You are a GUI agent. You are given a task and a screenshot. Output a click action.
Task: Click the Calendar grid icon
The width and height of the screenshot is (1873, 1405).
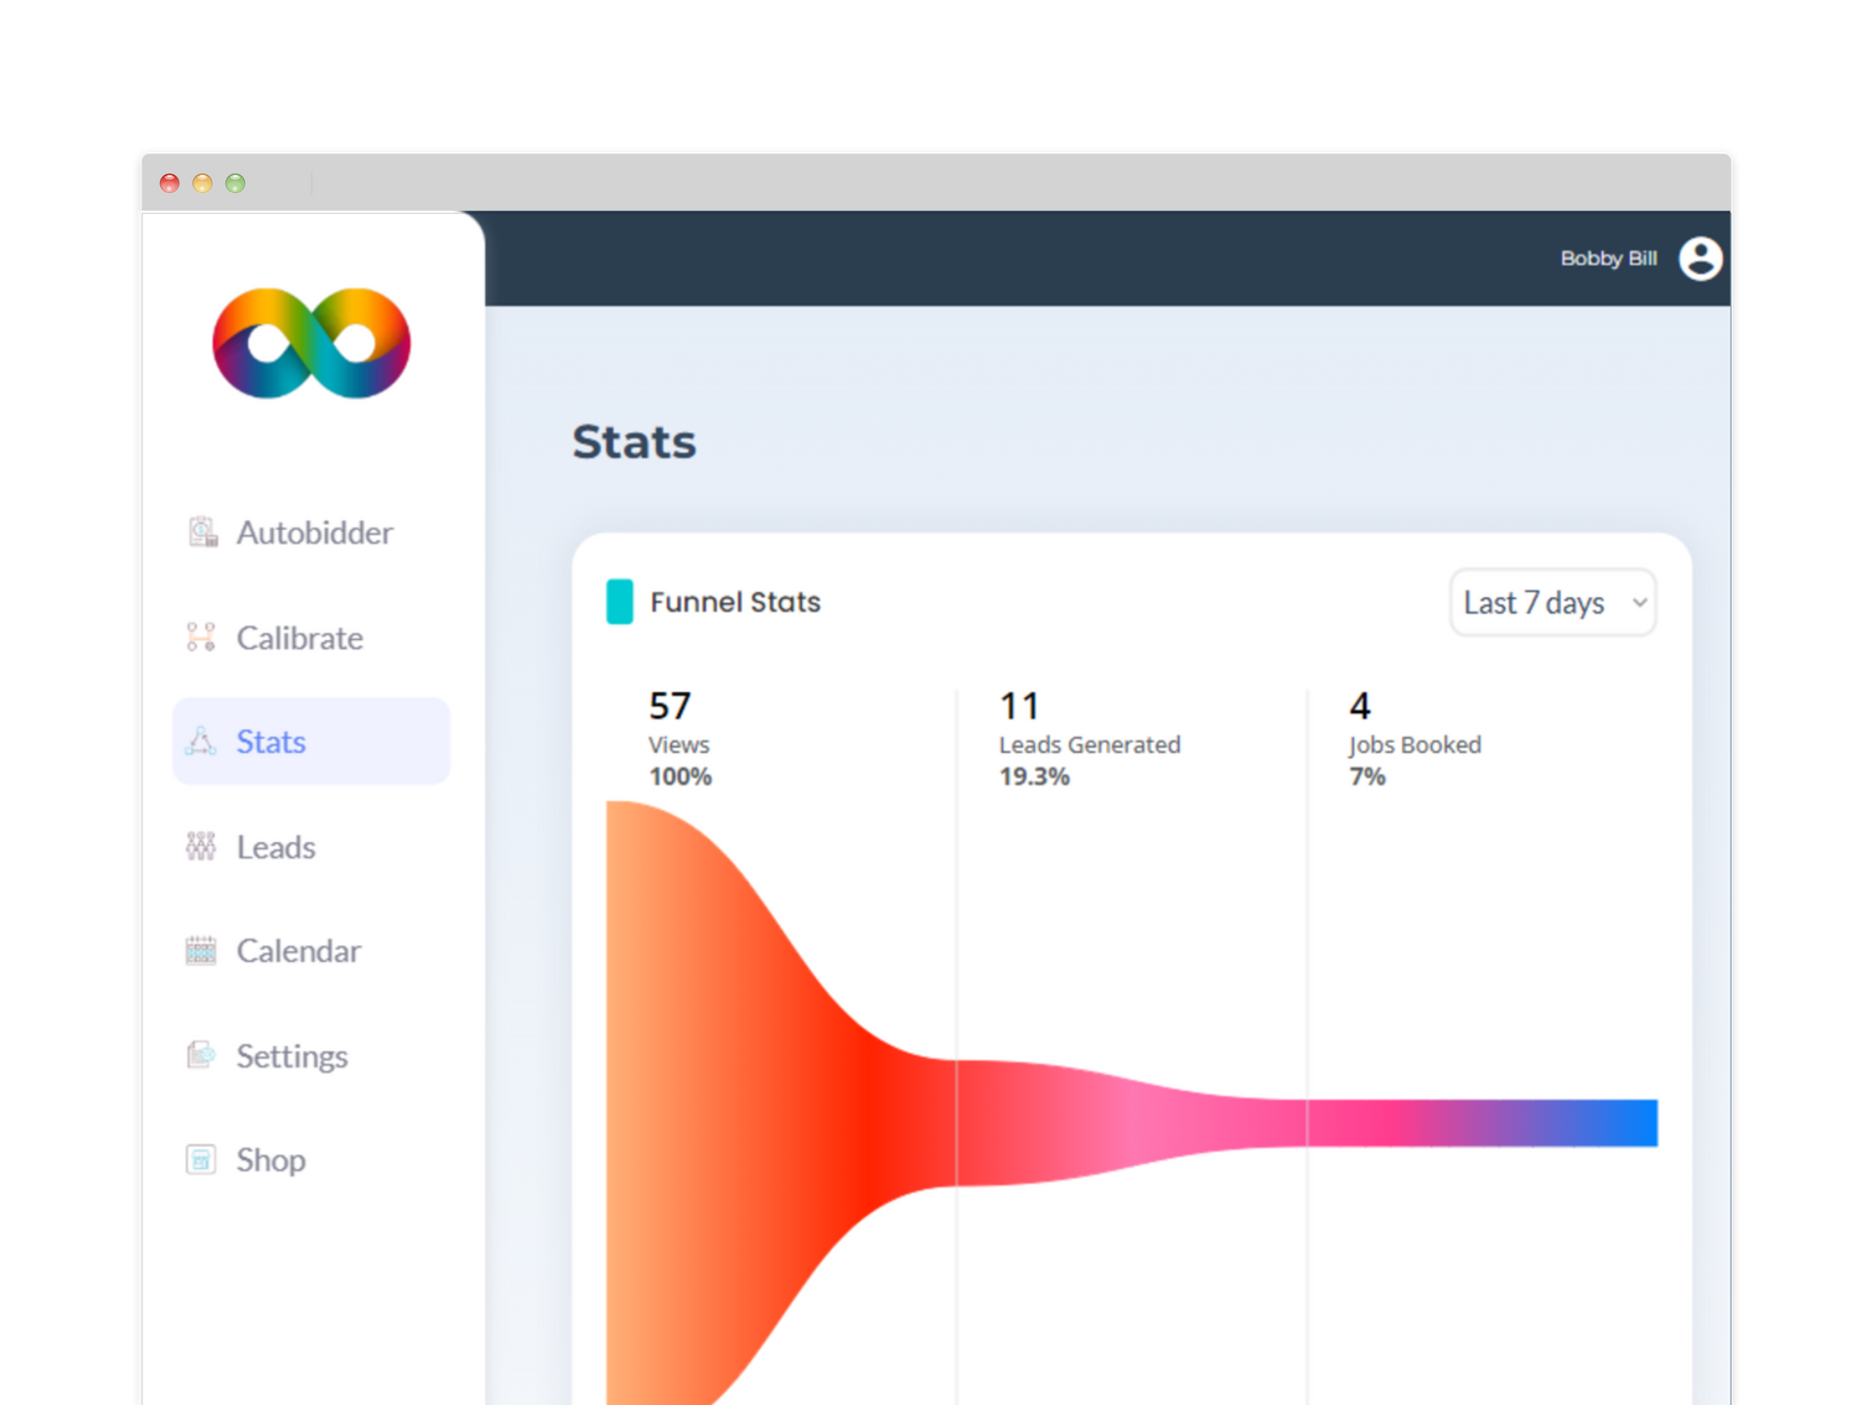coord(201,950)
